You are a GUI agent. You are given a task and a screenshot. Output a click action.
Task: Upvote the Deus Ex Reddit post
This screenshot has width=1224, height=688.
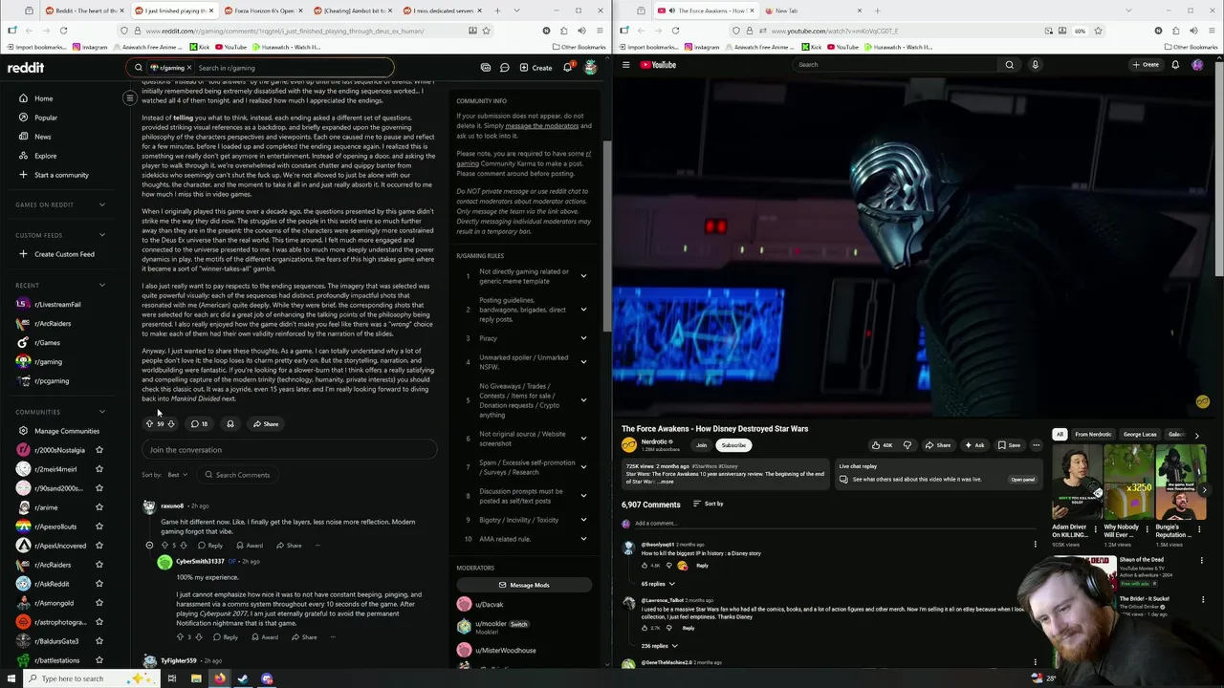[x=149, y=424]
